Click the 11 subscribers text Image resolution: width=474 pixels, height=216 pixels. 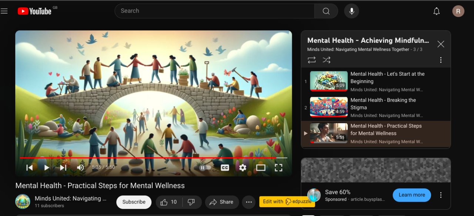click(x=49, y=206)
